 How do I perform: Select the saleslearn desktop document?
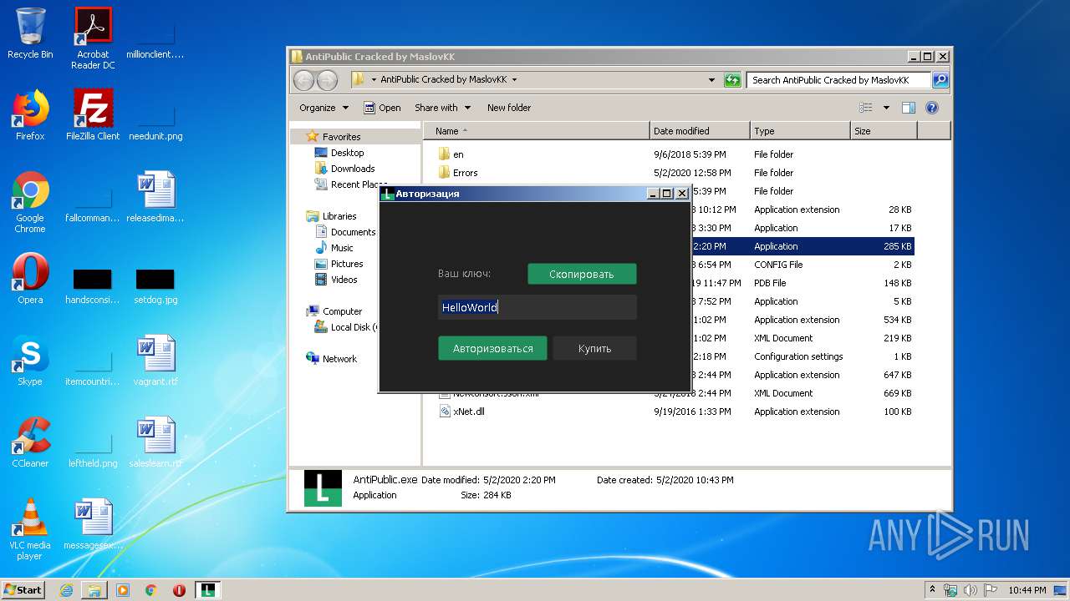[x=155, y=442]
